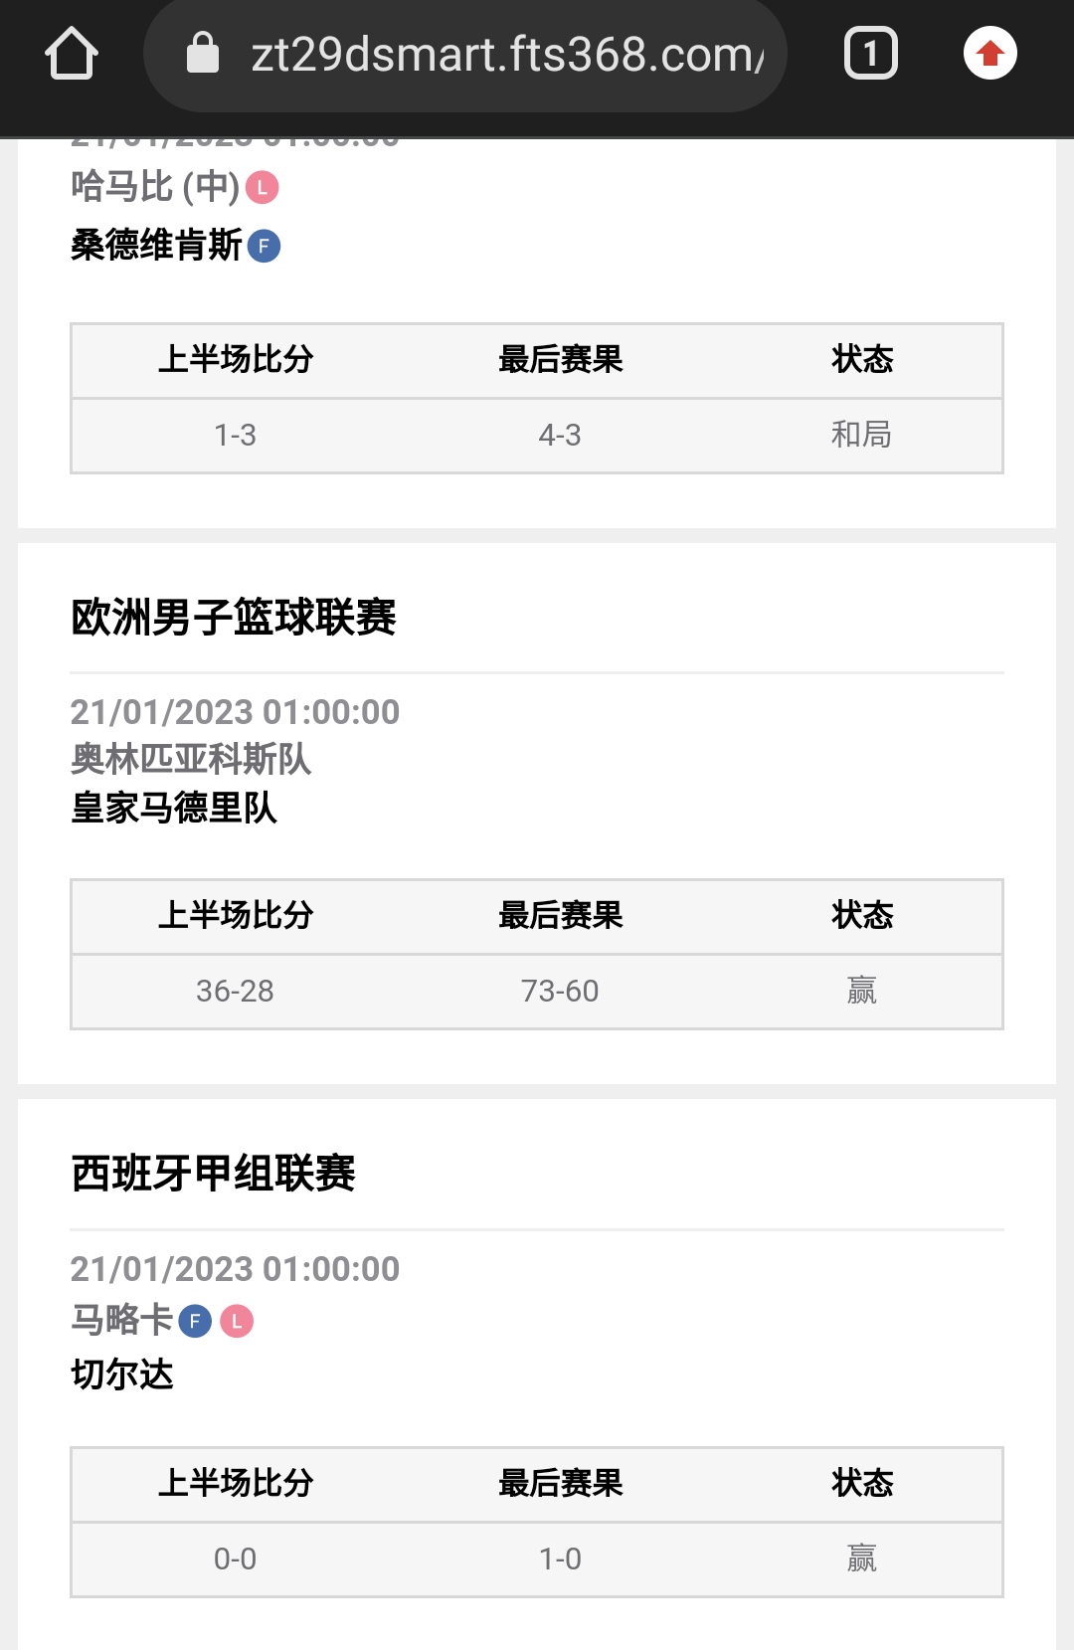Click the blue F badge beside 桑德维肯斯
1074x1650 pixels.
pyautogui.click(x=264, y=246)
